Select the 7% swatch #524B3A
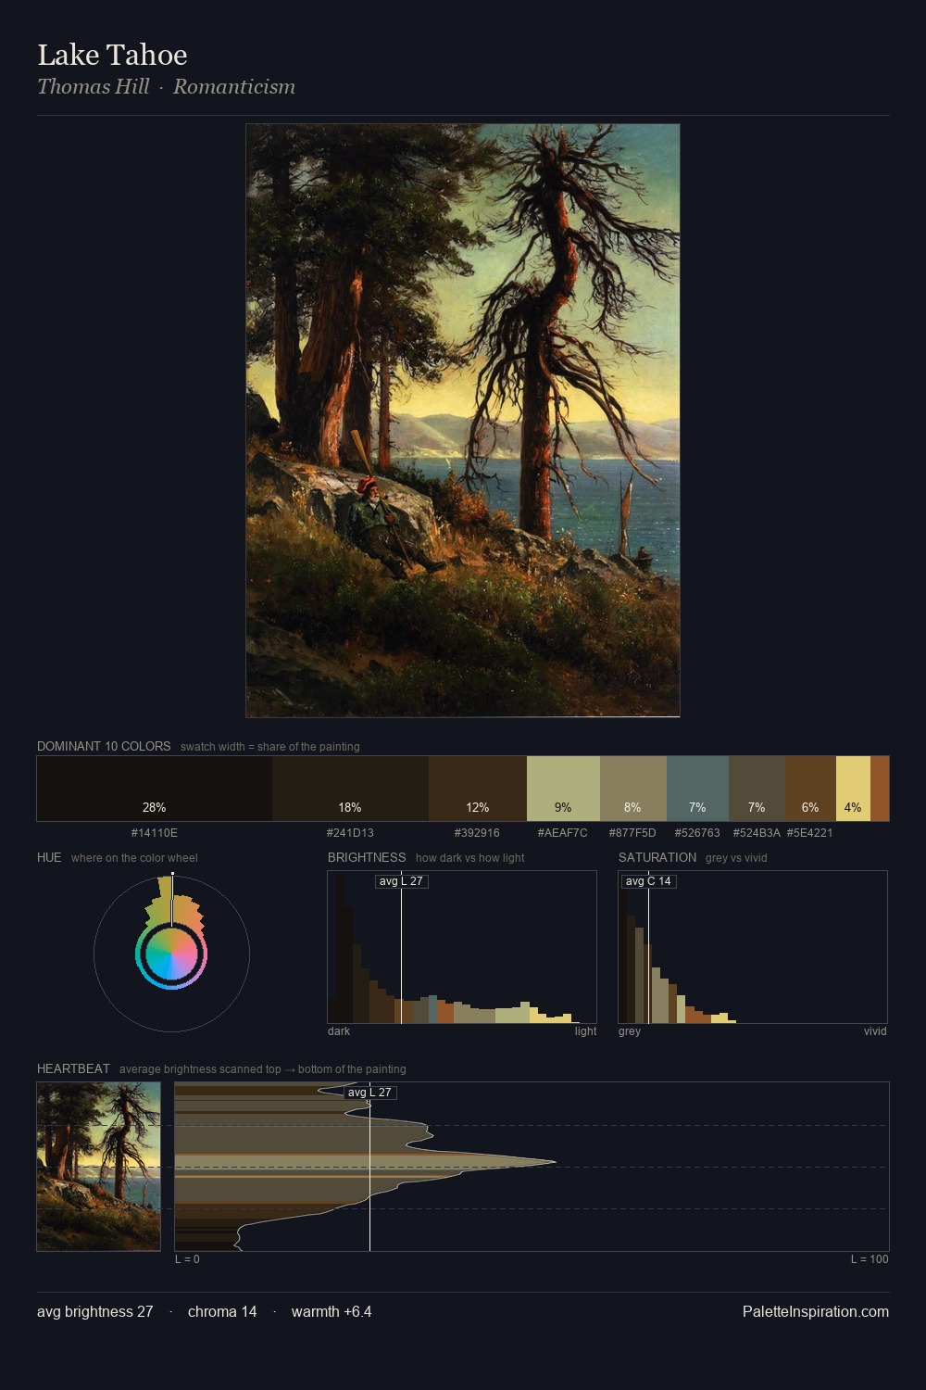Screen dimensions: 926x1390 point(757,789)
